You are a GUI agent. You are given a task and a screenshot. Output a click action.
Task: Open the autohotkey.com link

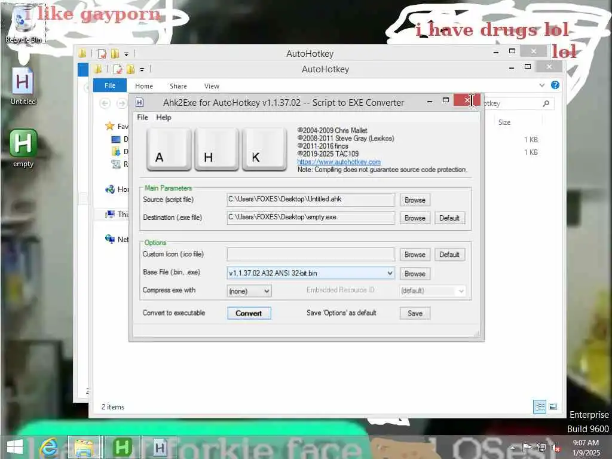tap(339, 161)
